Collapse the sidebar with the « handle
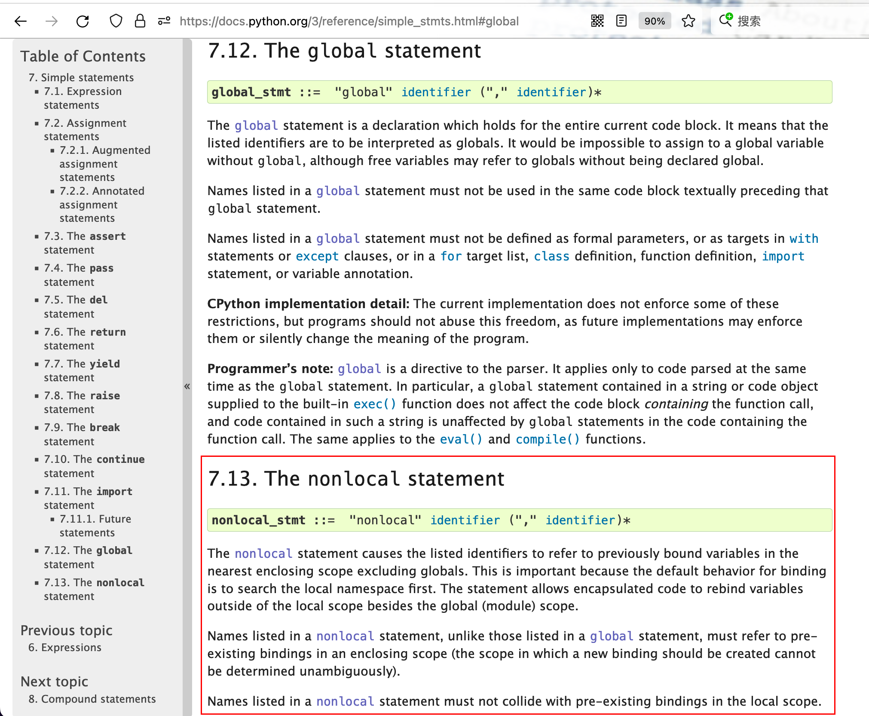The height and width of the screenshot is (716, 869). point(187,386)
